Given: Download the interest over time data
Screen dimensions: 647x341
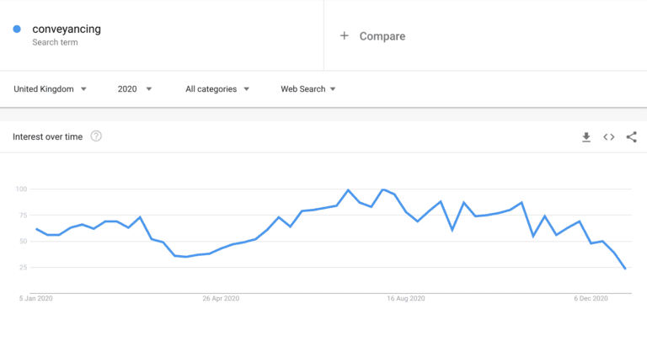Looking at the screenshot, I should [586, 137].
